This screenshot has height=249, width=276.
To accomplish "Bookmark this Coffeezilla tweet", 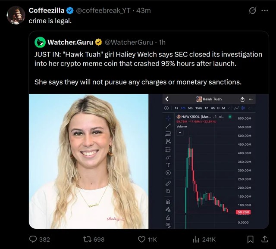I will tap(250, 239).
